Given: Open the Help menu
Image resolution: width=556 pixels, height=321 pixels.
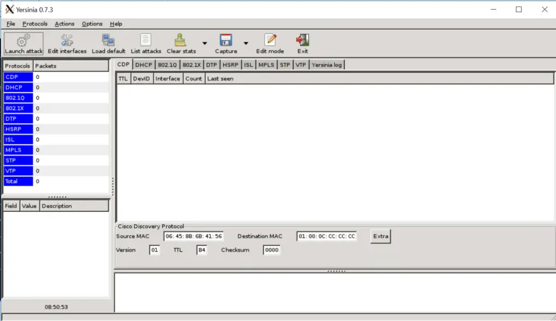Looking at the screenshot, I should (x=115, y=24).
